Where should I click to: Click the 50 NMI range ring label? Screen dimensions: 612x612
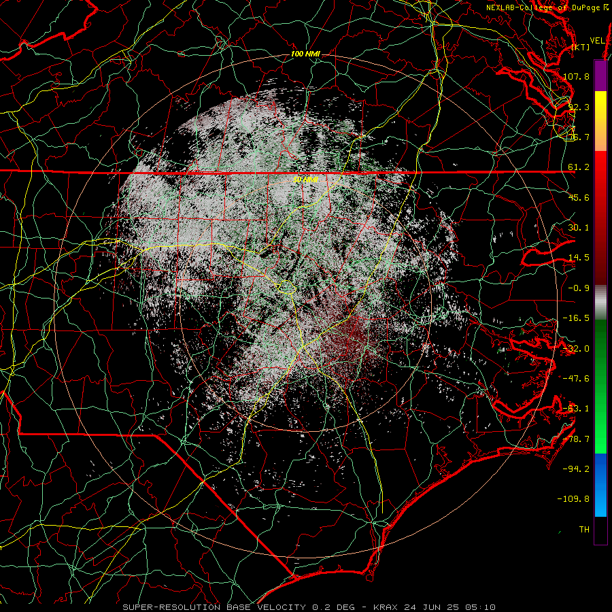click(305, 180)
